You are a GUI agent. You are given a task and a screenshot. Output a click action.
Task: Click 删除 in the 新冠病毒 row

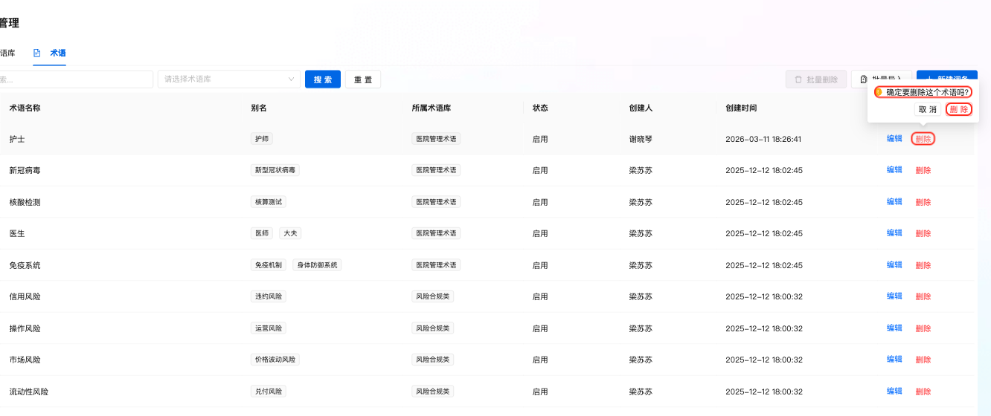tap(923, 170)
